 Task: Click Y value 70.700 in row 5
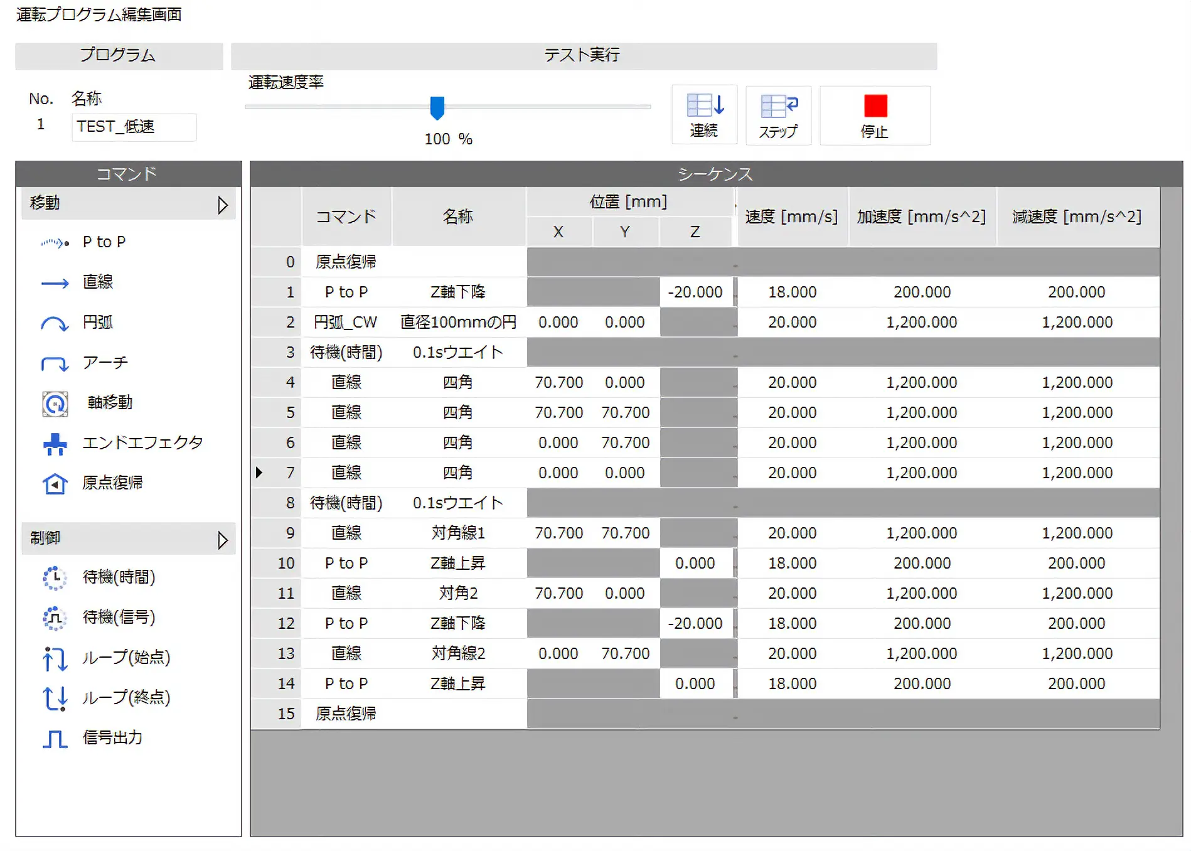(x=626, y=412)
